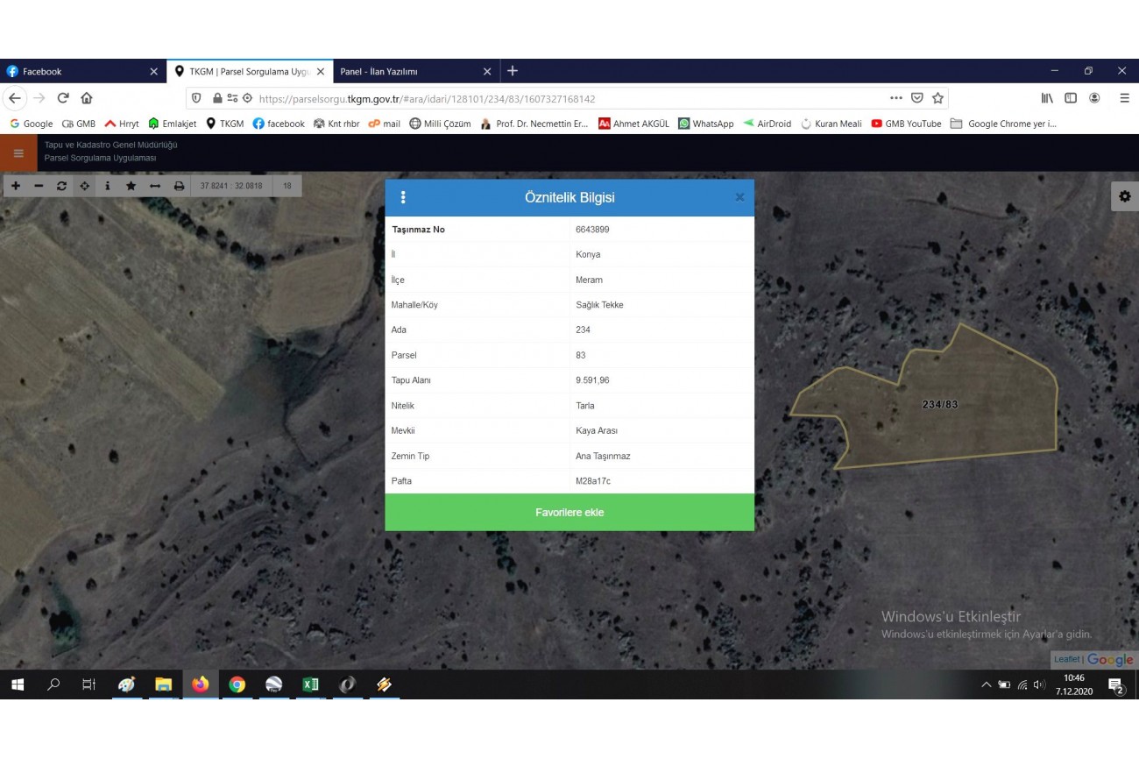The image size is (1139, 759).
Task: Click the URL address field
Action: pos(561,99)
